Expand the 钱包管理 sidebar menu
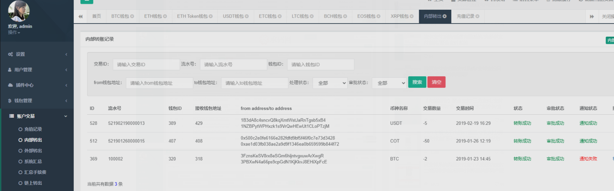This screenshot has height=191, width=614. pyautogui.click(x=37, y=101)
